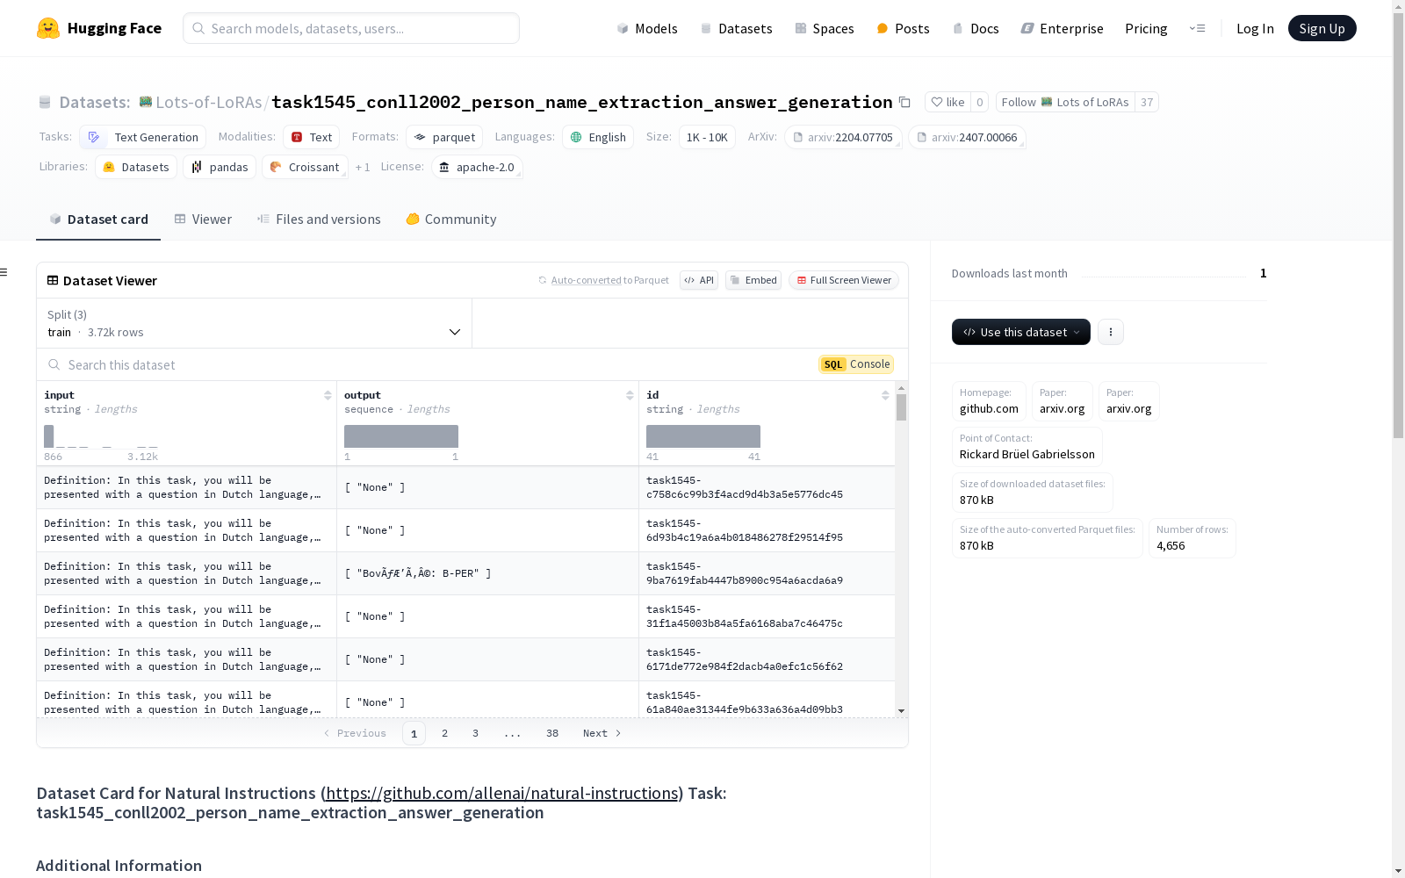Open the table of contents icon at left edge
The height and width of the screenshot is (878, 1405).
point(4,272)
